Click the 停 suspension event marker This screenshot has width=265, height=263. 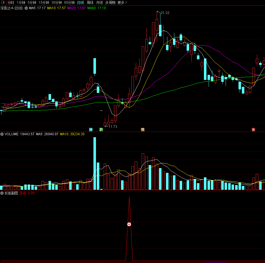tap(91, 129)
